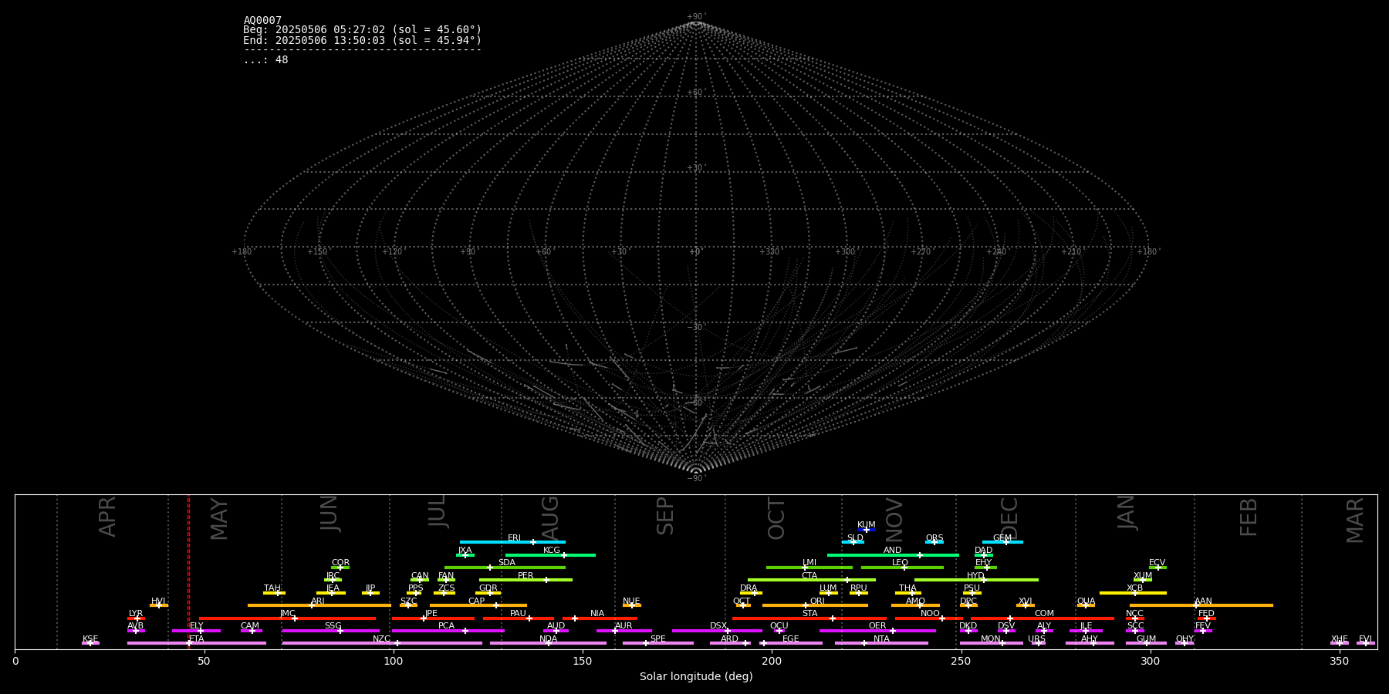This screenshot has height=694, width=1389.
Task: Click the ETA shower label
Action: point(197,639)
